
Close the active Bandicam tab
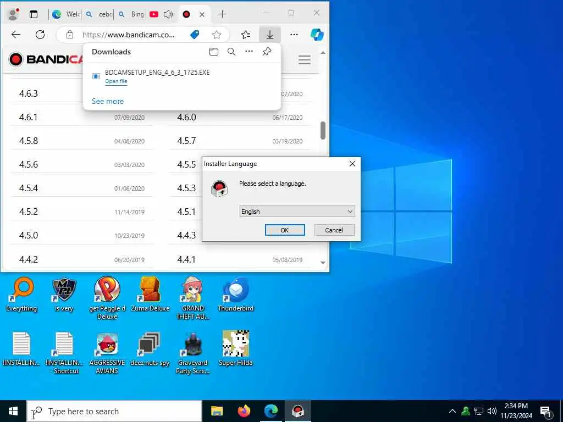pos(202,14)
